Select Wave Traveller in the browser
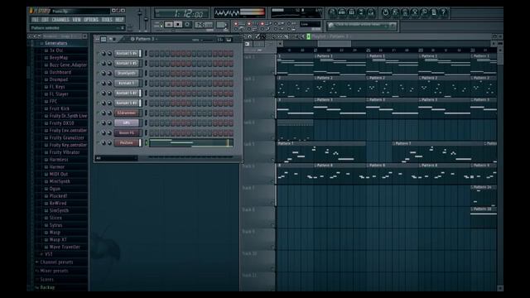 click(x=65, y=247)
